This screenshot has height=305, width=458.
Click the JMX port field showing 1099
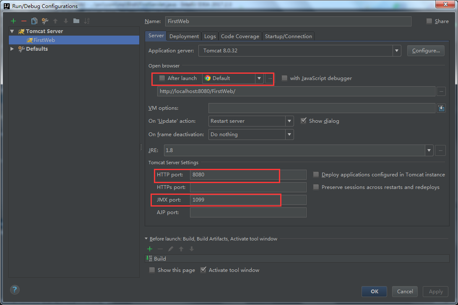coord(248,200)
